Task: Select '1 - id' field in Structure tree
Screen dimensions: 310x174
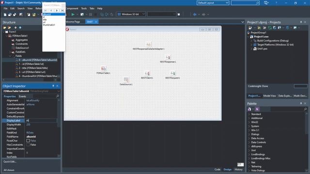Action: coord(31,64)
